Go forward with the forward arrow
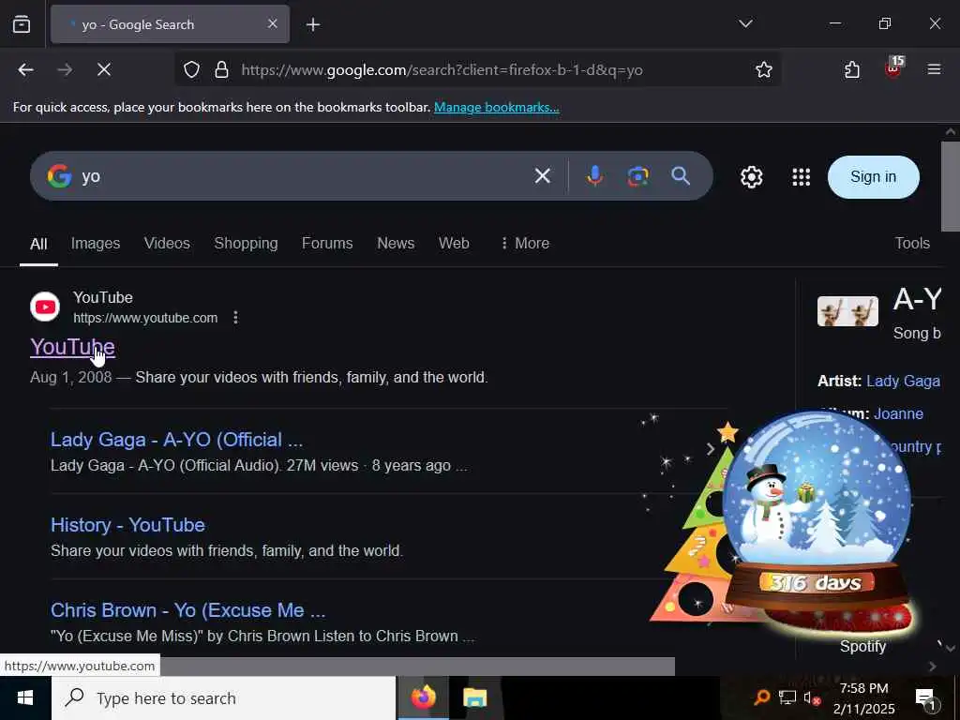Image resolution: width=960 pixels, height=720 pixels. (x=65, y=69)
